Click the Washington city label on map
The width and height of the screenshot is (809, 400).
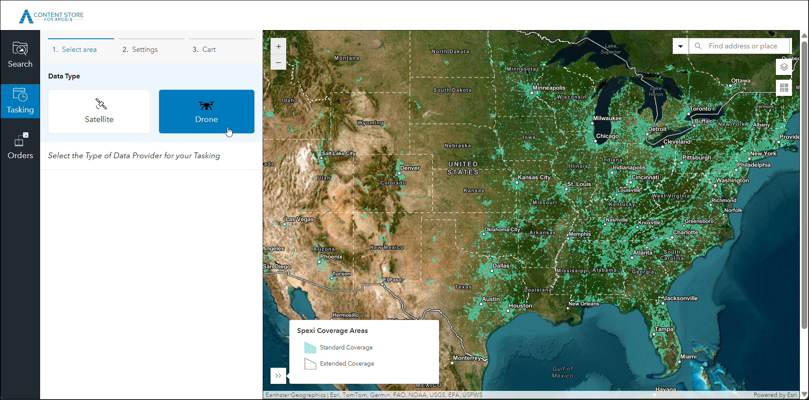(x=732, y=180)
